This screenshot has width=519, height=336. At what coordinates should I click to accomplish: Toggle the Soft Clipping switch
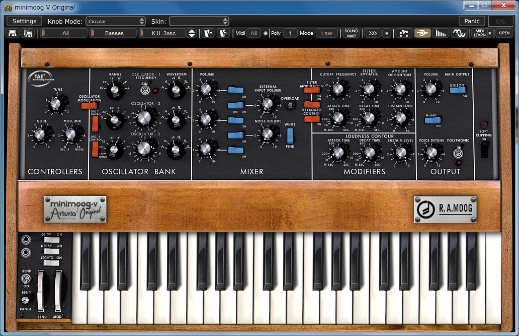click(x=484, y=149)
